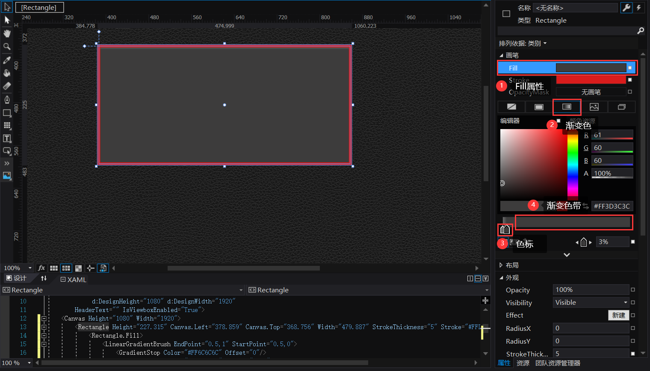Toggle snap to gridlines in artboard bar
The image size is (650, 371).
[x=66, y=268]
